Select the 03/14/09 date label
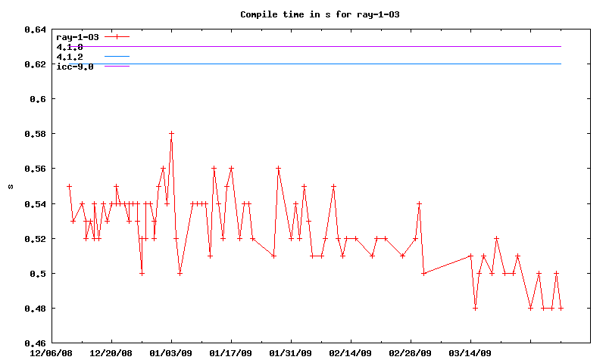Viewport: 606px width, 363px height. pos(470,353)
